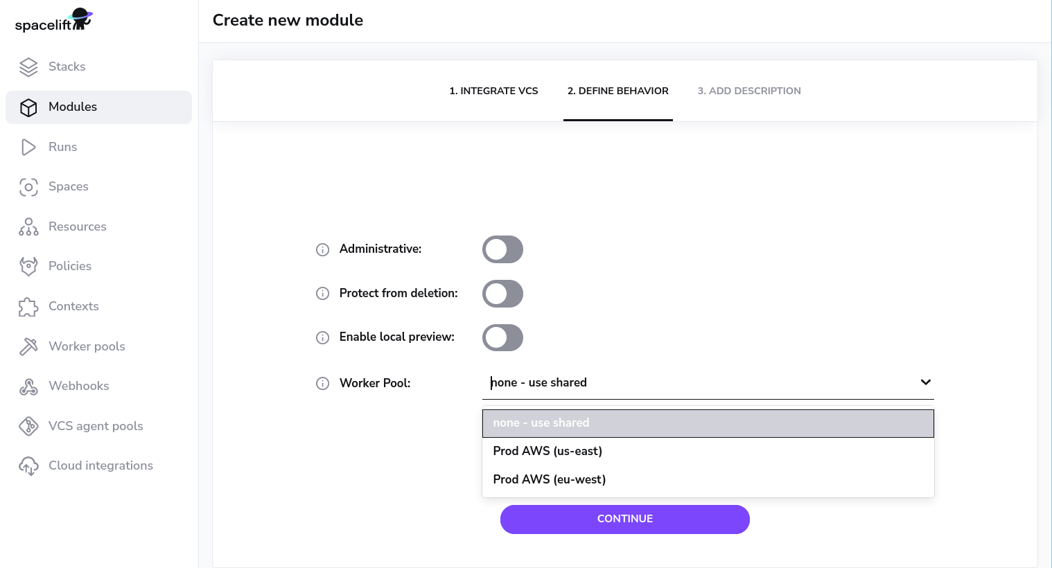1052x568 pixels.
Task: Select Prod AWS (us-east) worker pool
Action: 547,451
